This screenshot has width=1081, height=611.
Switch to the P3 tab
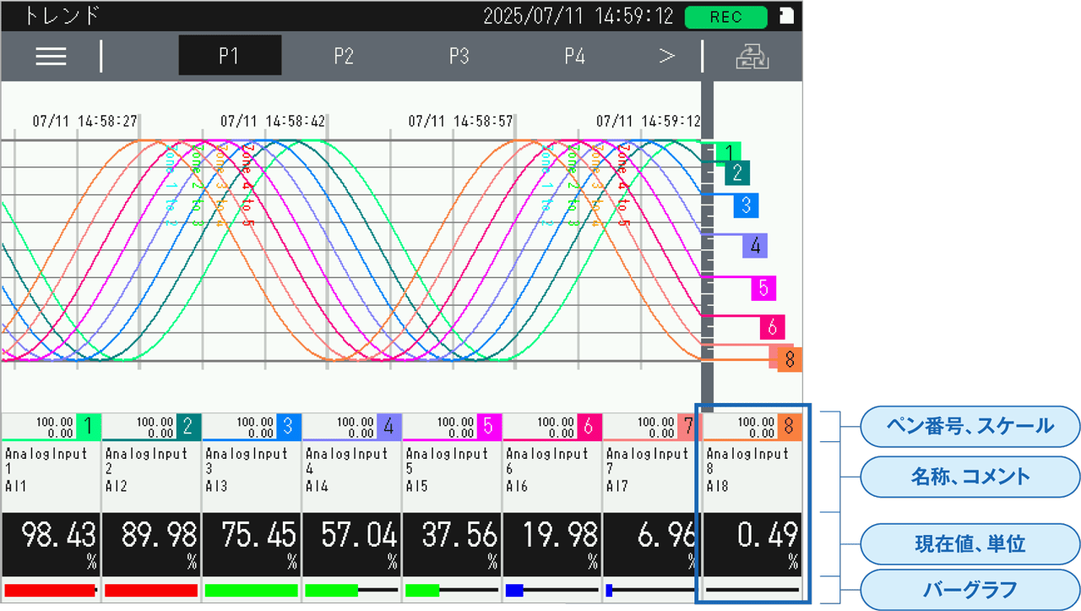[x=459, y=56]
